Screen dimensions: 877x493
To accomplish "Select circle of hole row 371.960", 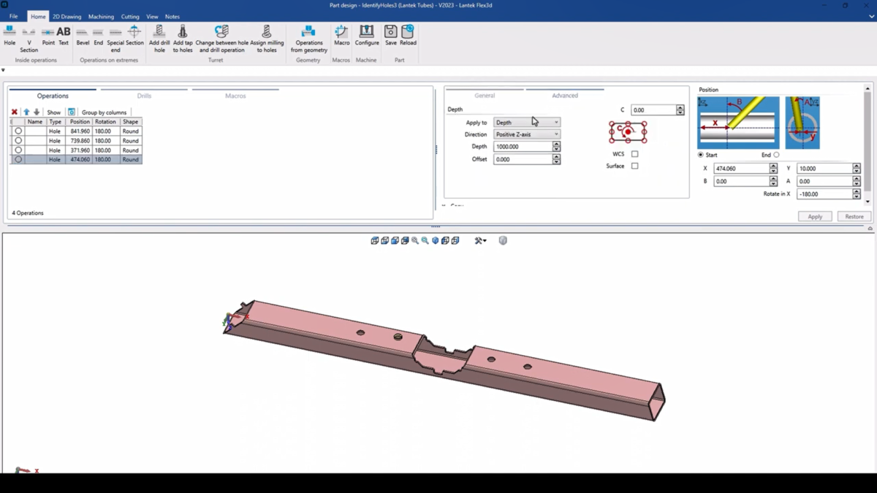I will 18,150.
